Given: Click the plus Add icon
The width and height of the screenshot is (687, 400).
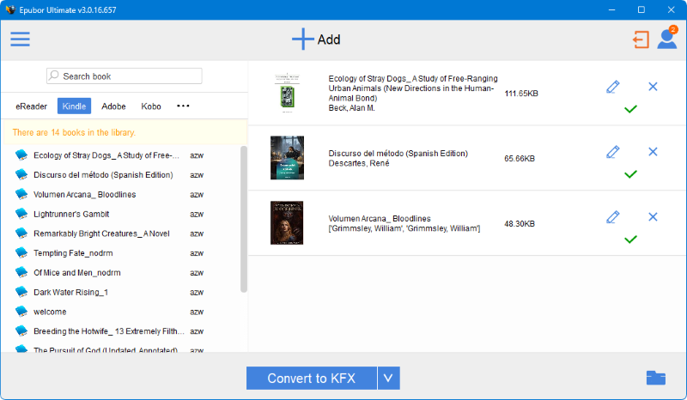Looking at the screenshot, I should [303, 39].
